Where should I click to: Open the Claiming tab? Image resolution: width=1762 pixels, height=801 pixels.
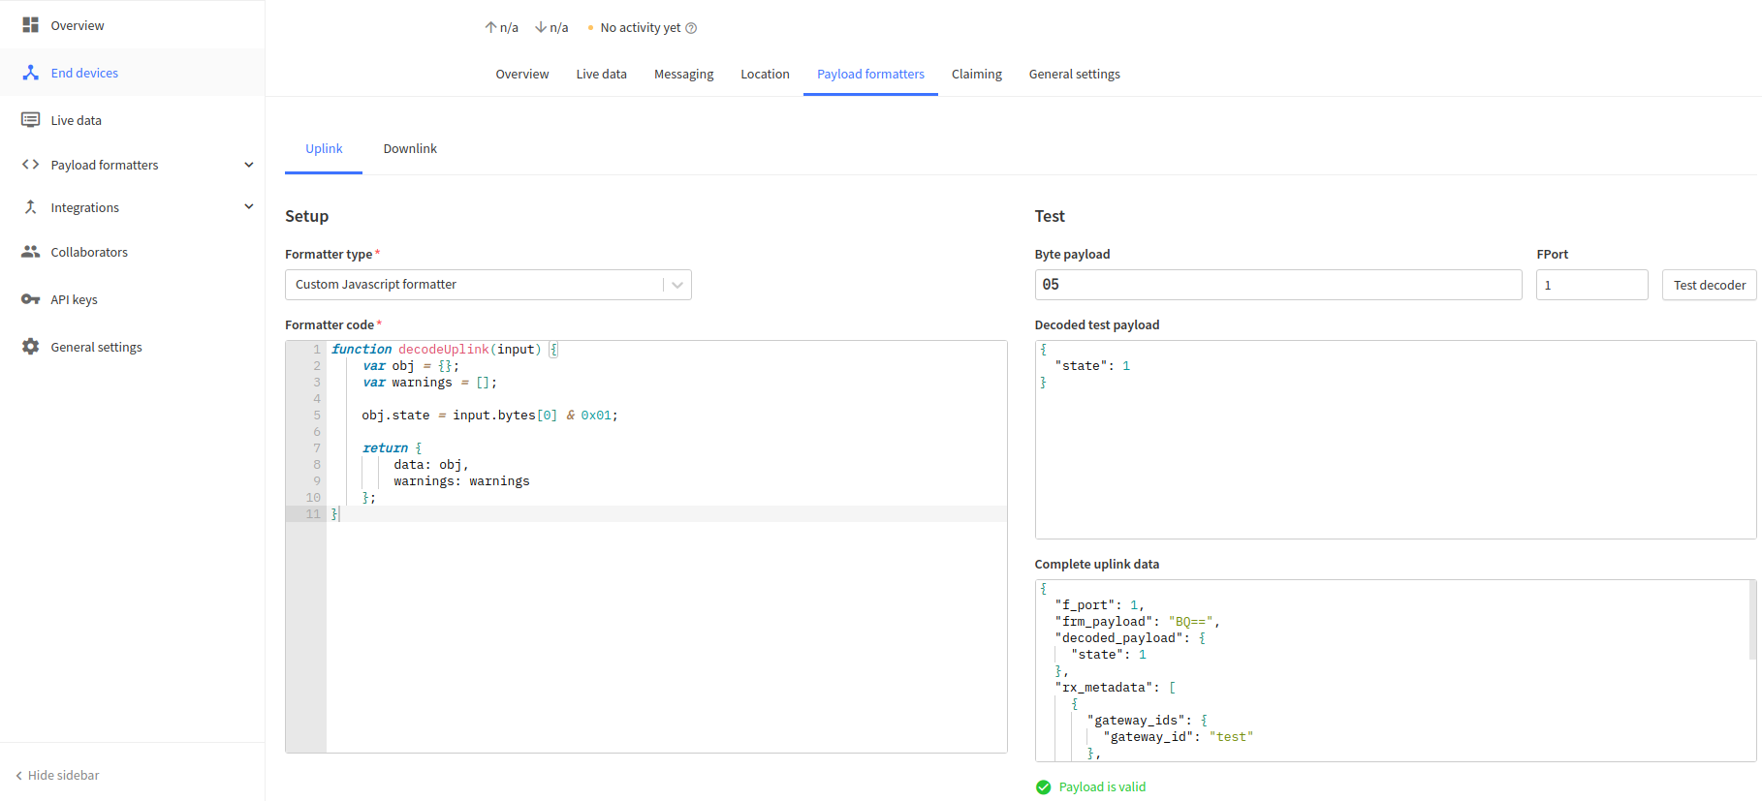[977, 75]
